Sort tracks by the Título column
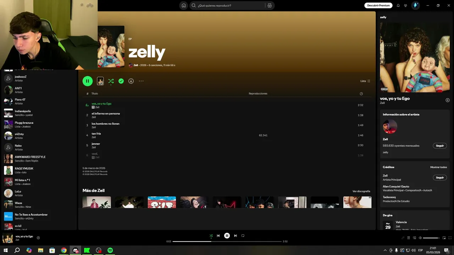Viewport: 454px width, 255px height. pyautogui.click(x=95, y=93)
